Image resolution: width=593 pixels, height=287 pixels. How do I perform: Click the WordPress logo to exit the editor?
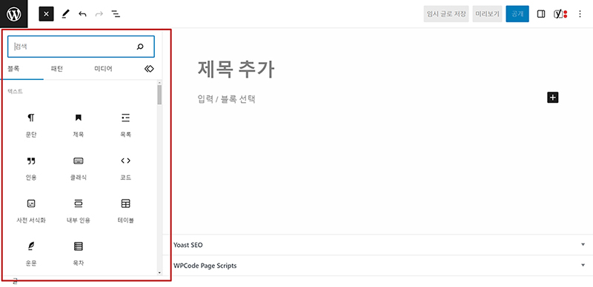(x=13, y=14)
